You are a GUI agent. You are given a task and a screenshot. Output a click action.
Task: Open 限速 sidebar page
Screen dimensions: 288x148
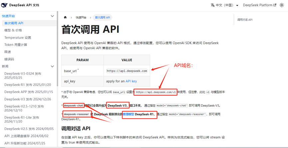pyautogui.click(x=8, y=52)
